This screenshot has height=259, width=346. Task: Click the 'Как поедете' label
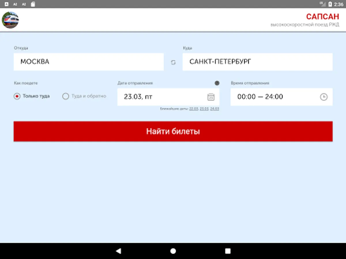26,83
